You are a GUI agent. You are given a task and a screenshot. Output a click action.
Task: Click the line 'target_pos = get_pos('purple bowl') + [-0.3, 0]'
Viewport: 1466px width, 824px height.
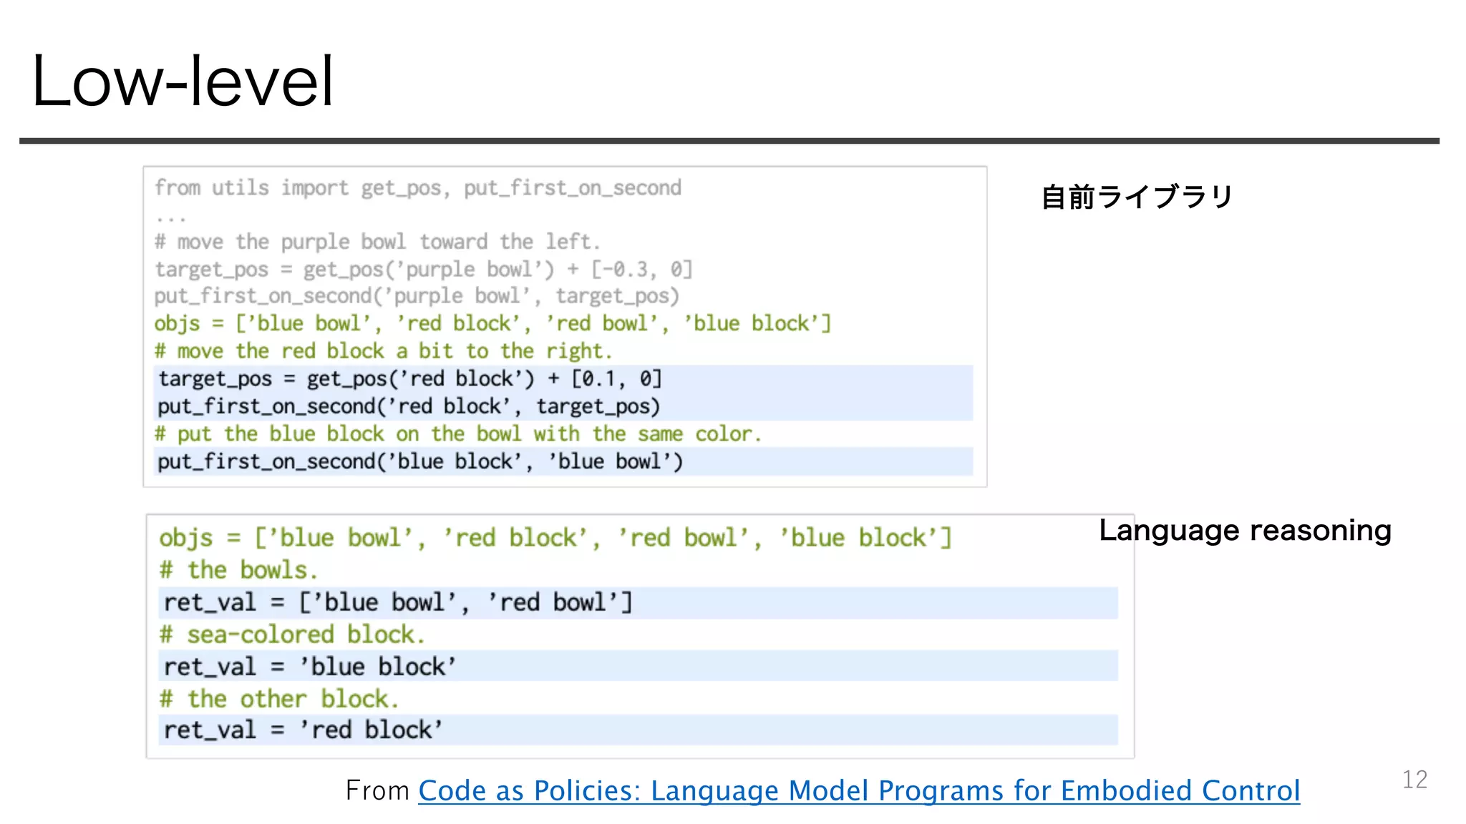424,270
